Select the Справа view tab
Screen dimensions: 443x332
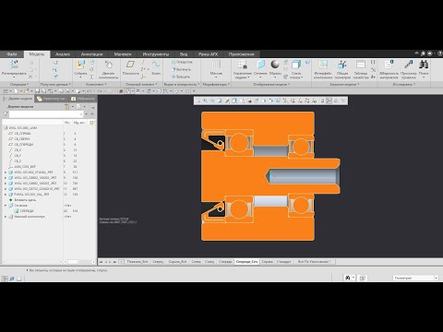(x=267, y=262)
